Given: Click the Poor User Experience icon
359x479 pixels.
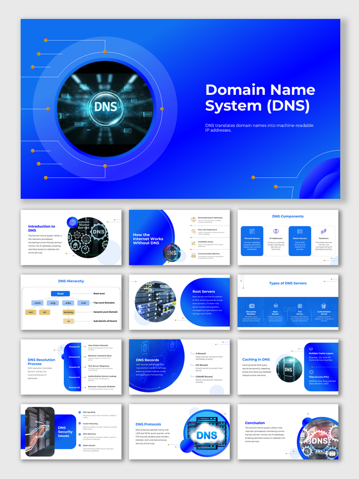Looking at the screenshot, I should point(193,231).
